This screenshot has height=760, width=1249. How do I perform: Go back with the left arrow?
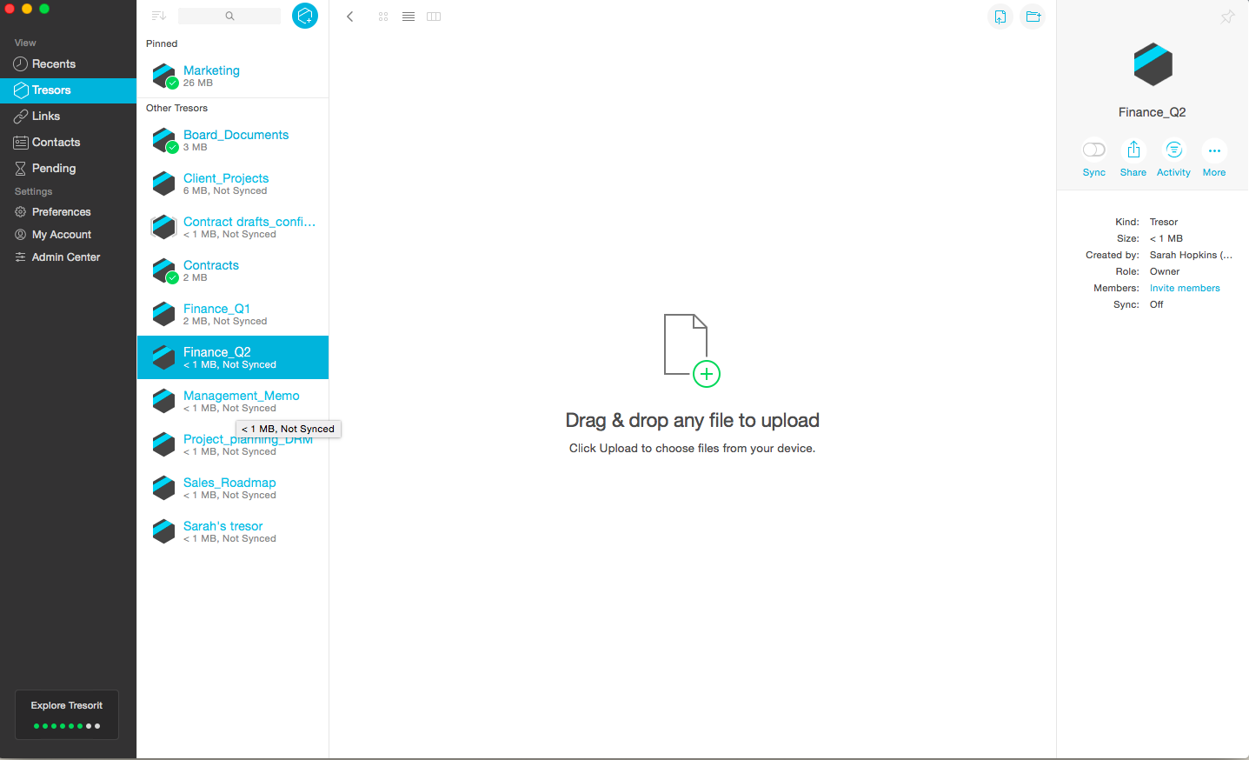pos(350,17)
